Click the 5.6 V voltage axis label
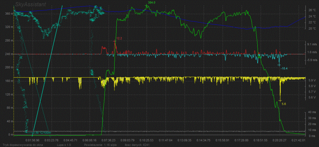The width and height of the screenshot is (319, 147). 312,98
